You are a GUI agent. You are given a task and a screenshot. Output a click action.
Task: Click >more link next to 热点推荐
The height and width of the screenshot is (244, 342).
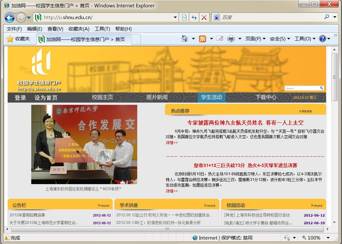(x=305, y=111)
